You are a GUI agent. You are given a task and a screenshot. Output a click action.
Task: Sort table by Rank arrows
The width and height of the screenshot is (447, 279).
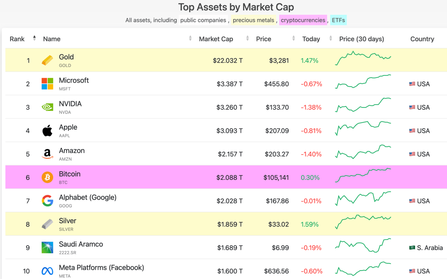(34, 38)
